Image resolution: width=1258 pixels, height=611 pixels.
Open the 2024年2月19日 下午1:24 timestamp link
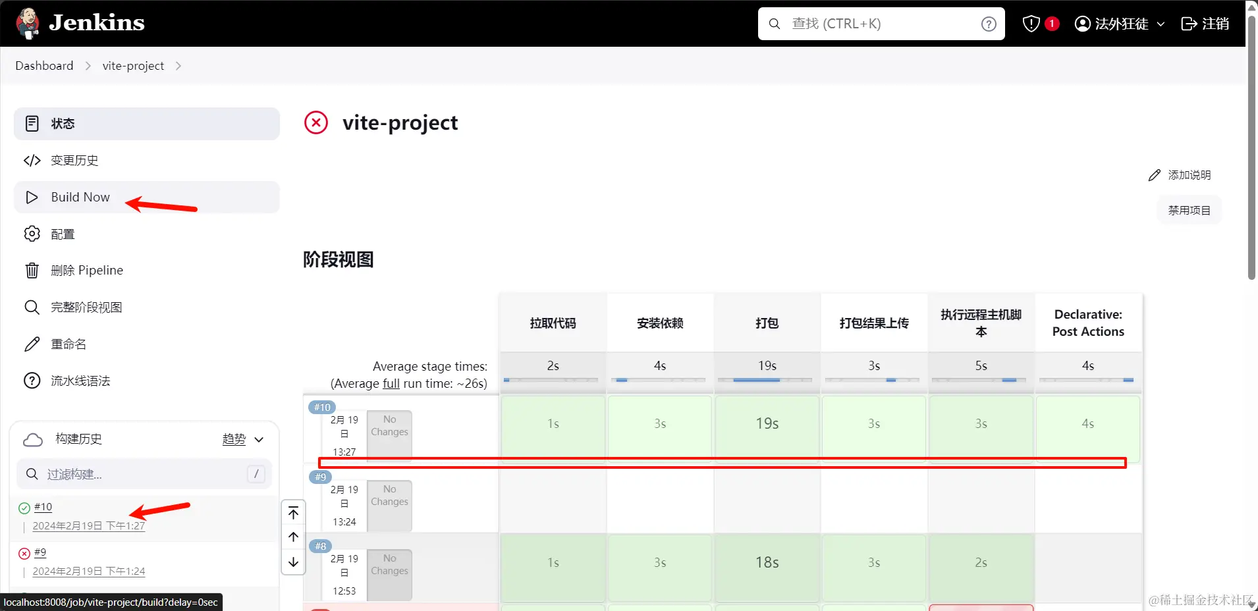coord(89,571)
